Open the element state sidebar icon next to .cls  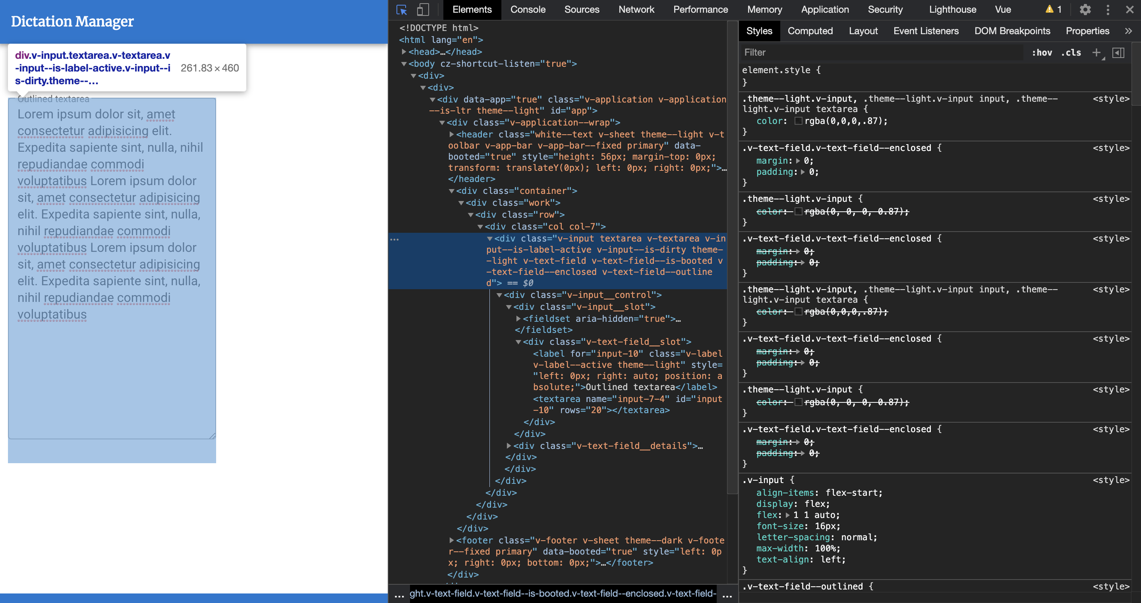click(x=1119, y=52)
